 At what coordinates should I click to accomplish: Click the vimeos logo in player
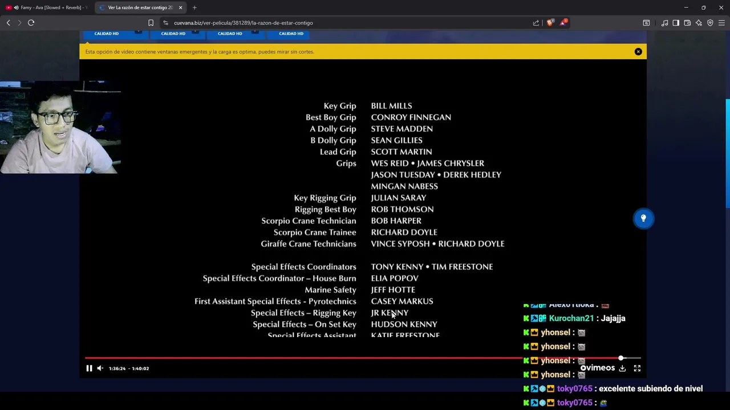tap(598, 368)
